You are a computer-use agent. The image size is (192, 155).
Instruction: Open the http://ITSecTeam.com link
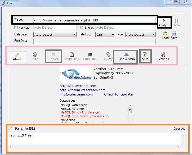pos(78,86)
